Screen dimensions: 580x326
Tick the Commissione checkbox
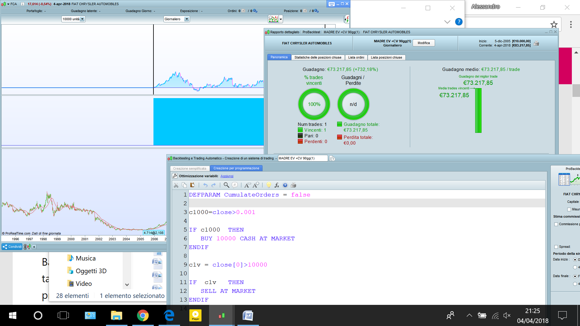pyautogui.click(x=556, y=224)
